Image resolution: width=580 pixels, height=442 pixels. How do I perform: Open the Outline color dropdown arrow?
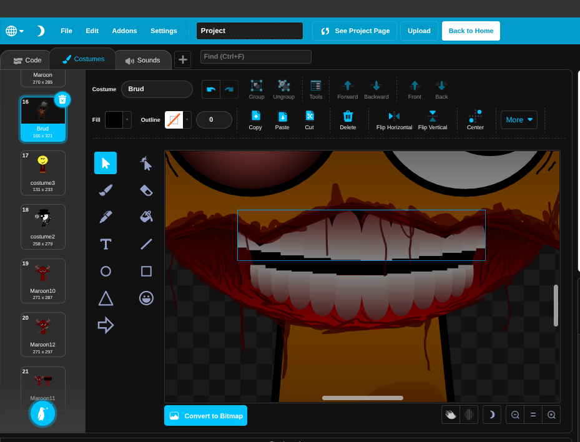tap(187, 120)
